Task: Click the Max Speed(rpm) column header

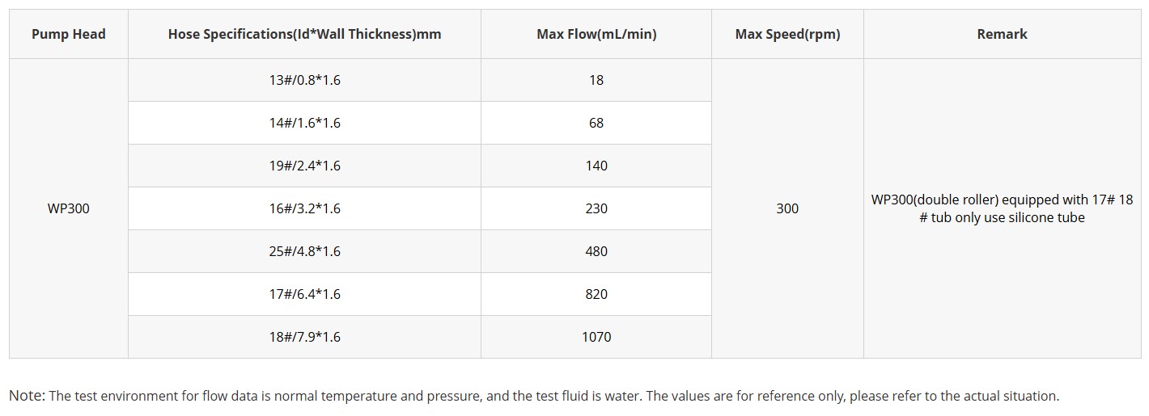Action: (787, 34)
